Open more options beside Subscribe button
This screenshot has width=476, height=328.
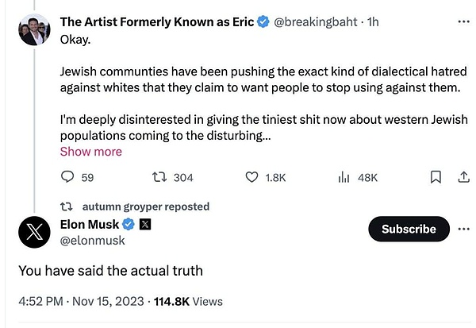tap(464, 229)
